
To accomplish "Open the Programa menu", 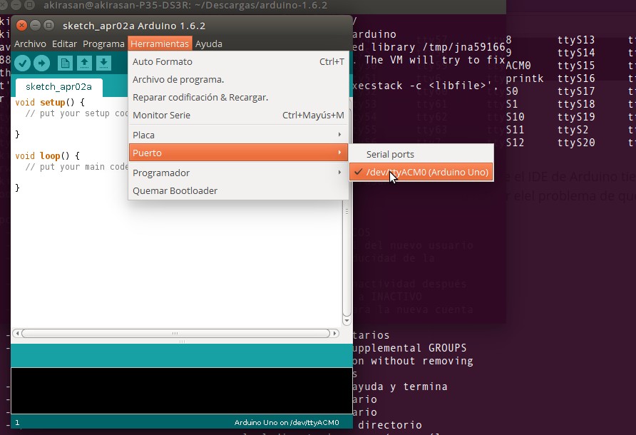I will click(x=103, y=43).
